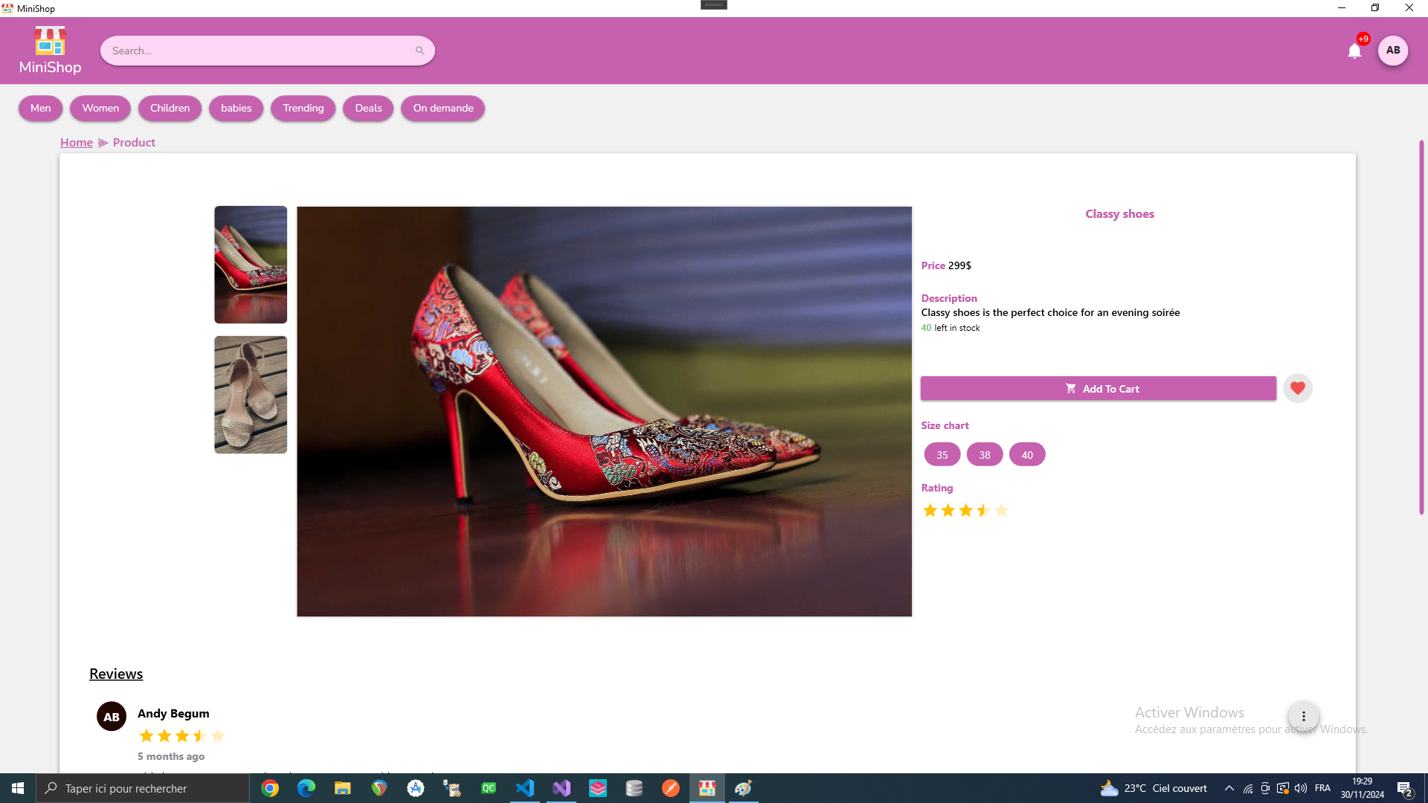This screenshot has width=1428, height=803.
Task: Open the FRA language selector
Action: click(1323, 788)
